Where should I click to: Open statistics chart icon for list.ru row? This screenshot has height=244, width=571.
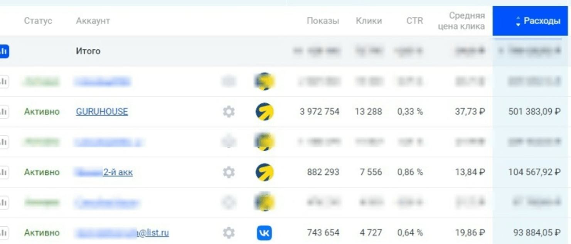4,232
